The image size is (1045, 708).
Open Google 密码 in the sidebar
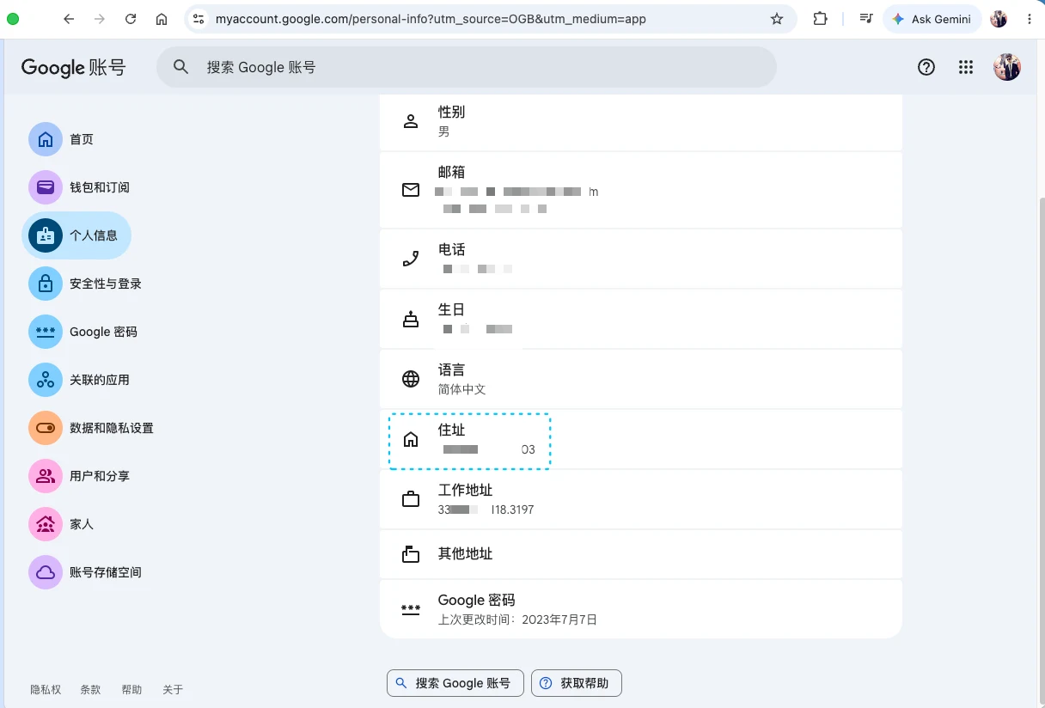pos(83,332)
